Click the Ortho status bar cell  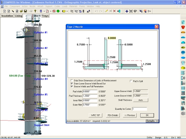click(x=150, y=138)
